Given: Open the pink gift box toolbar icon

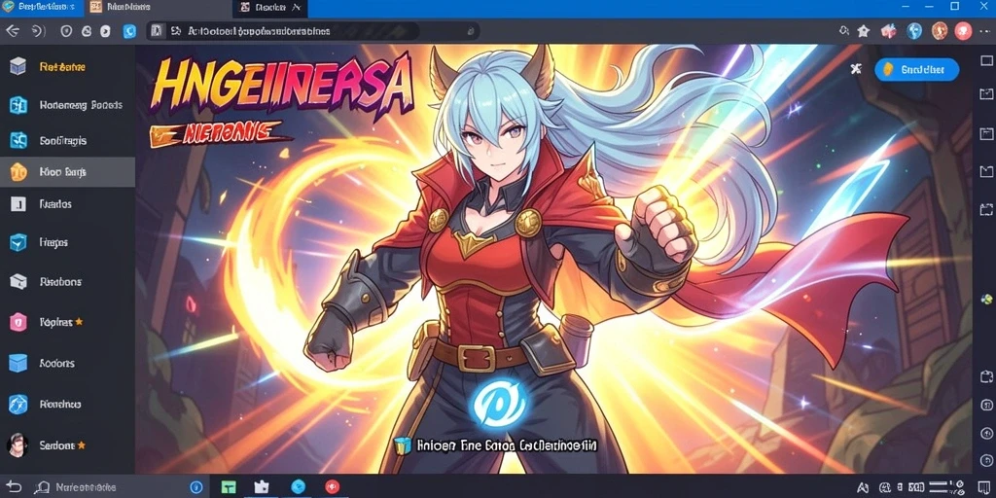Looking at the screenshot, I should pos(888,30).
